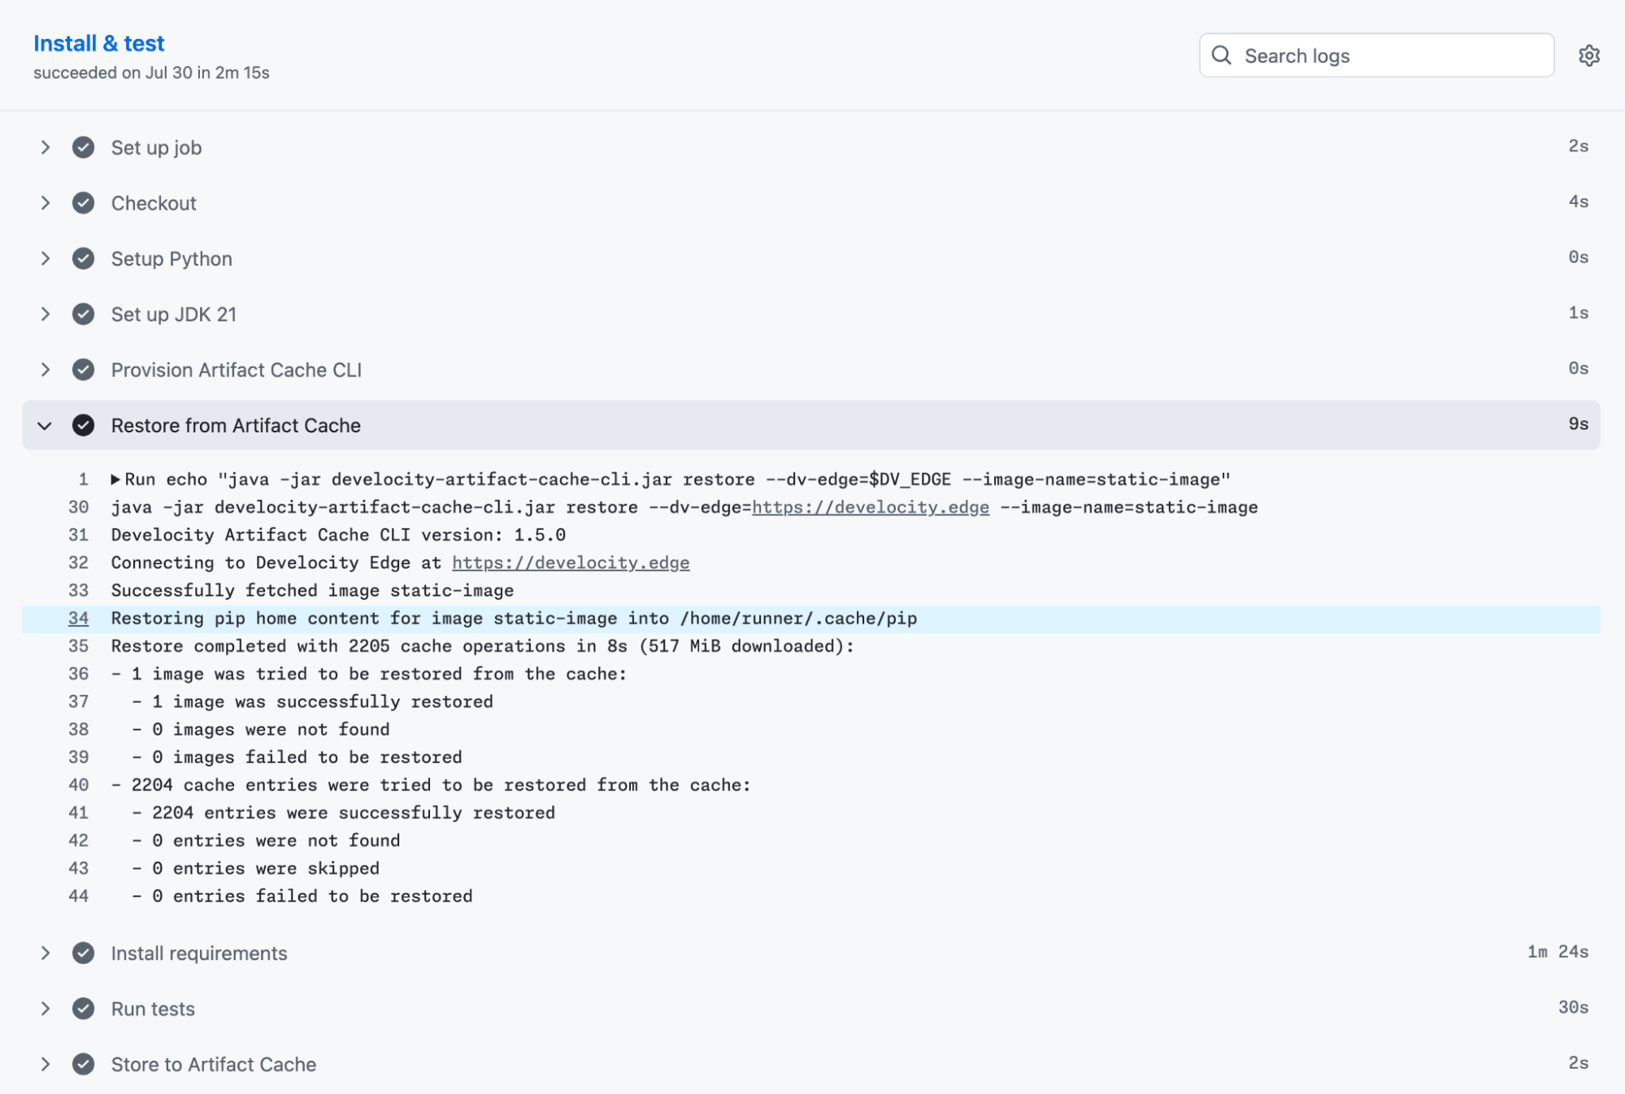Click the Set up JDK 21 title
1625x1094 pixels.
[173, 314]
